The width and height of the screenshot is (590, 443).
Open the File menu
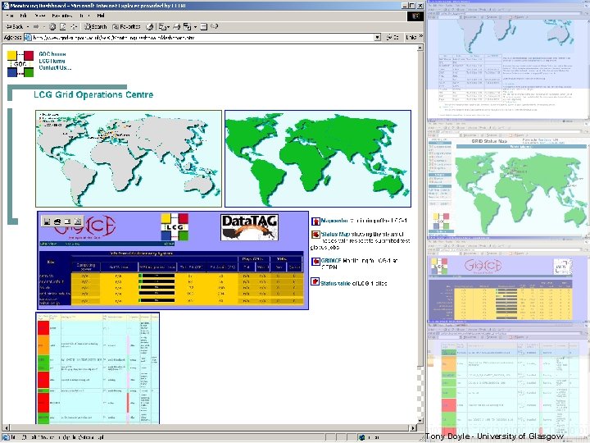(x=10, y=16)
